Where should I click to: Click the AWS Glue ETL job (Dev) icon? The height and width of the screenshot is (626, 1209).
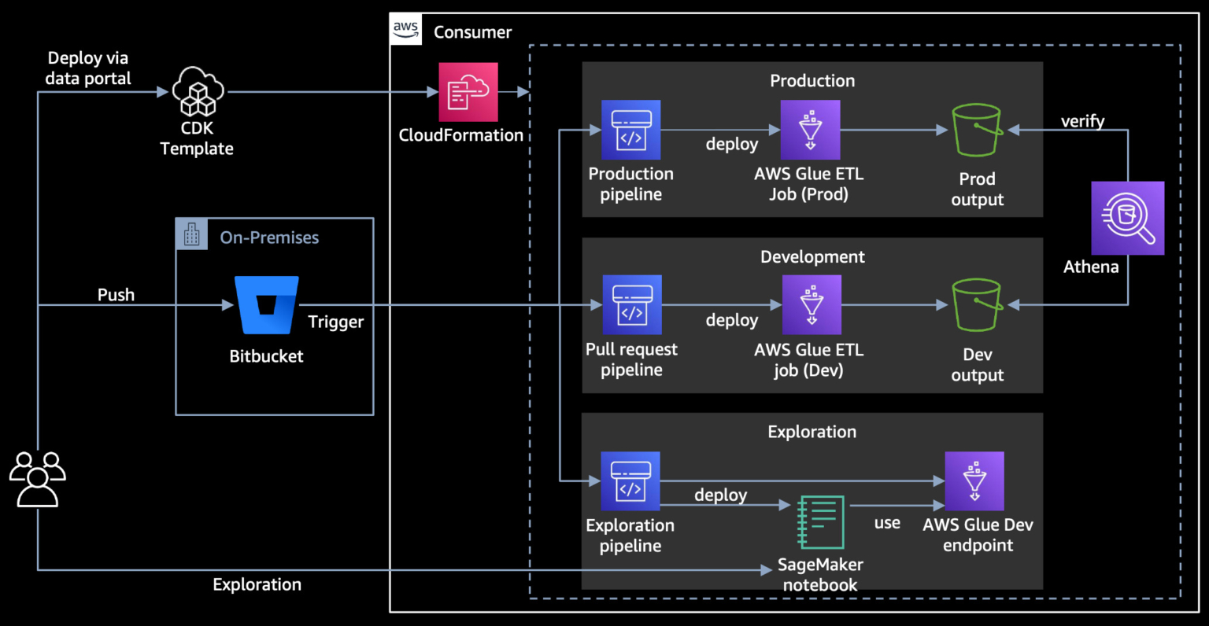pyautogui.click(x=810, y=305)
